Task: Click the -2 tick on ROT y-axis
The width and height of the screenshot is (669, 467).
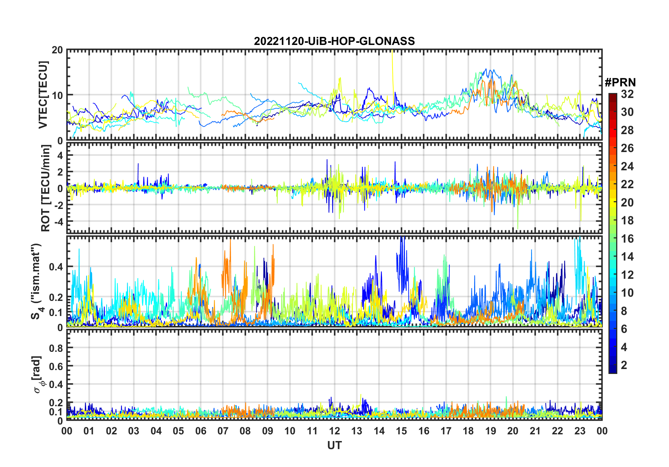Action: click(x=58, y=205)
